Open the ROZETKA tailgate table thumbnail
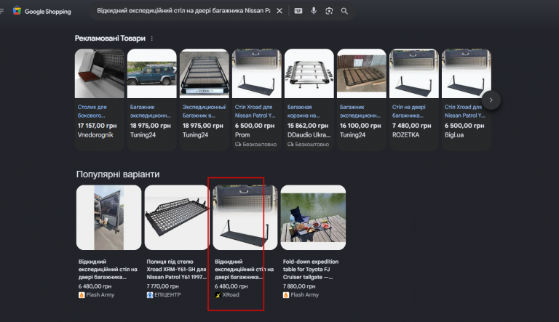This screenshot has height=322, width=559. [x=414, y=73]
